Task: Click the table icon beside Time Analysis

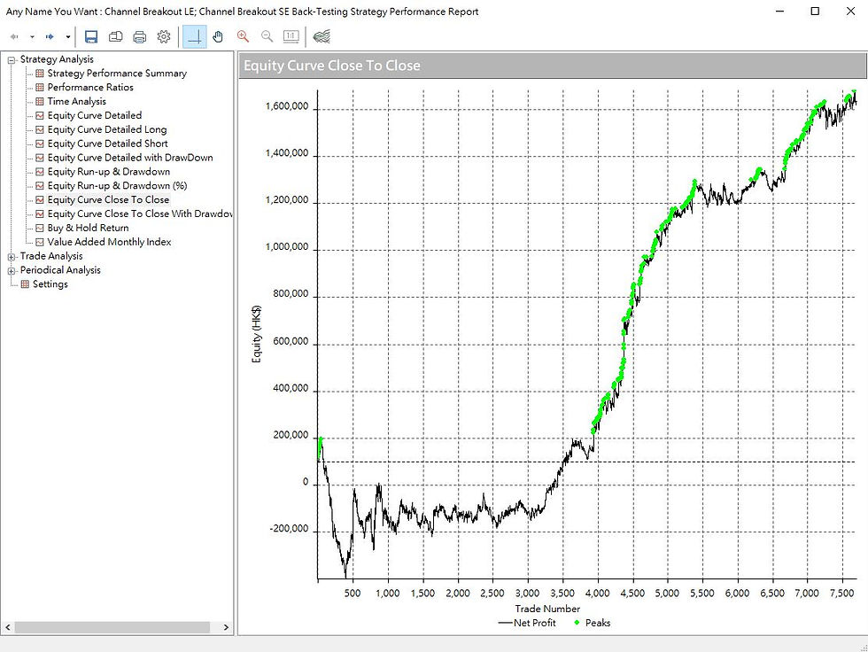Action: (39, 101)
